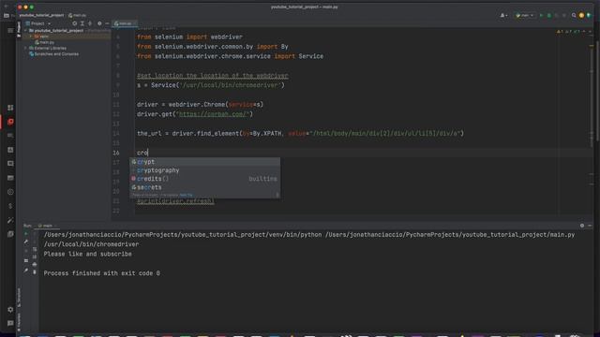Click the Stop button in top toolbar
This screenshot has width=600, height=337.
click(564, 15)
